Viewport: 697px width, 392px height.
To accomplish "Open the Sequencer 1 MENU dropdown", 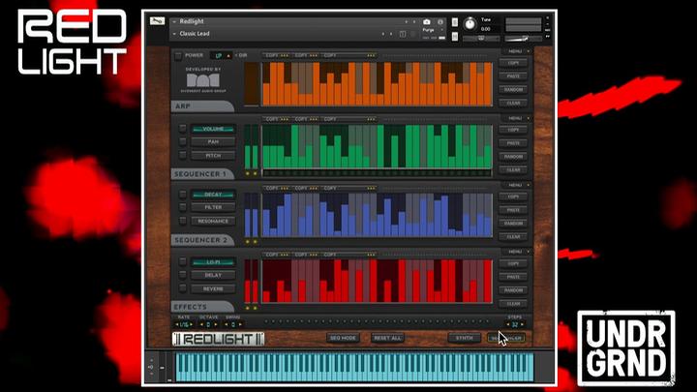I will pos(517,118).
